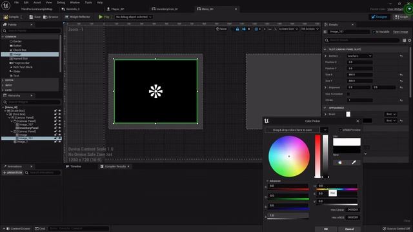Screen dimensions: 413x232
Task: Select Border in the Palette
Action: coord(17,41)
